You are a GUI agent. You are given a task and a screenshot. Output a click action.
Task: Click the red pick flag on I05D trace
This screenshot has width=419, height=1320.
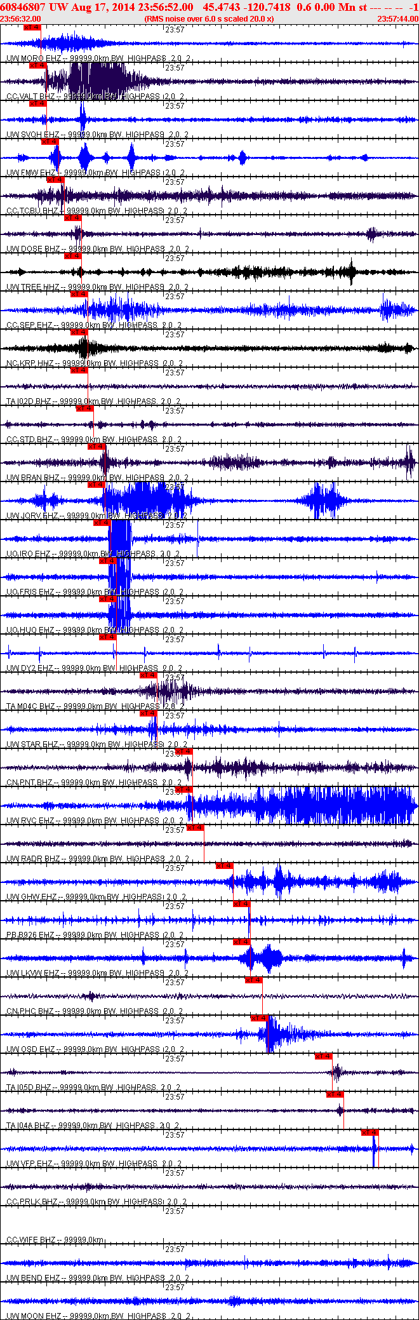click(323, 1056)
